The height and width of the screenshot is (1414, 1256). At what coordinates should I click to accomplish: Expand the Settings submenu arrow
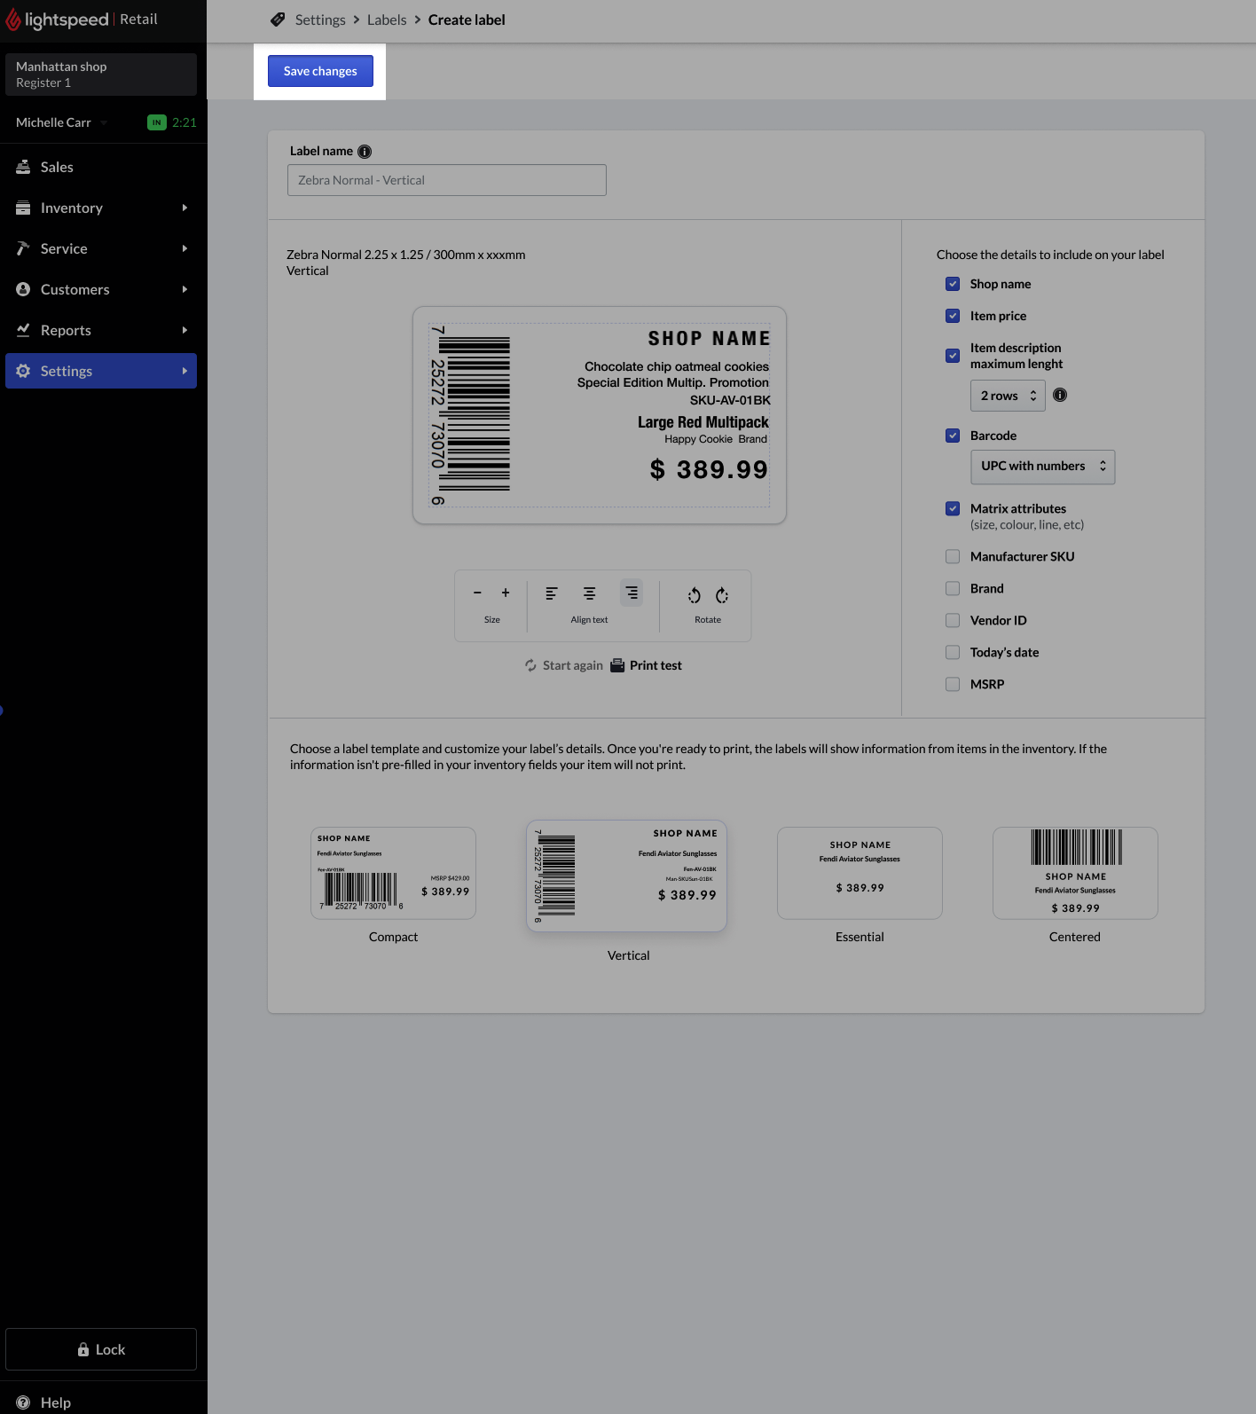[184, 371]
